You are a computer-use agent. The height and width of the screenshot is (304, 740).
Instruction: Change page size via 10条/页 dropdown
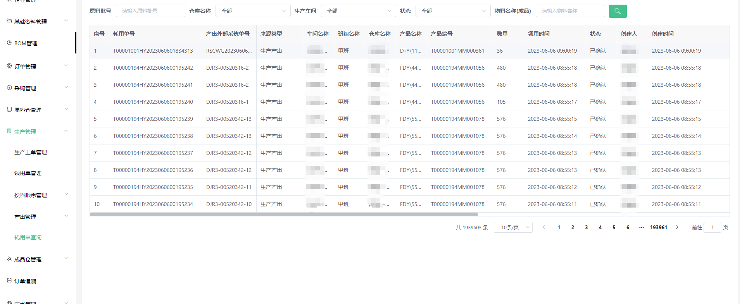pyautogui.click(x=513, y=227)
